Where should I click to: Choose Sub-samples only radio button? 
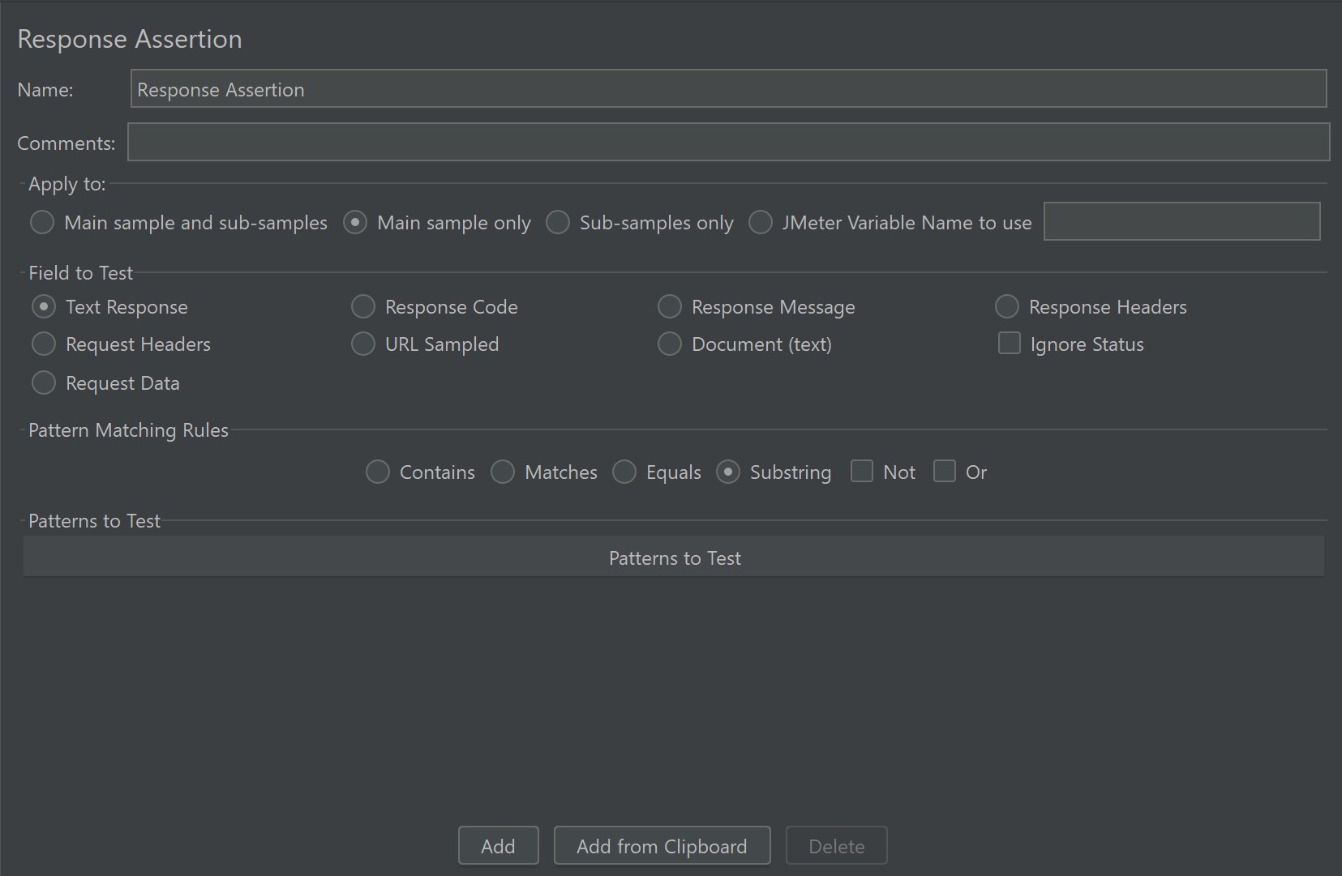tap(558, 222)
